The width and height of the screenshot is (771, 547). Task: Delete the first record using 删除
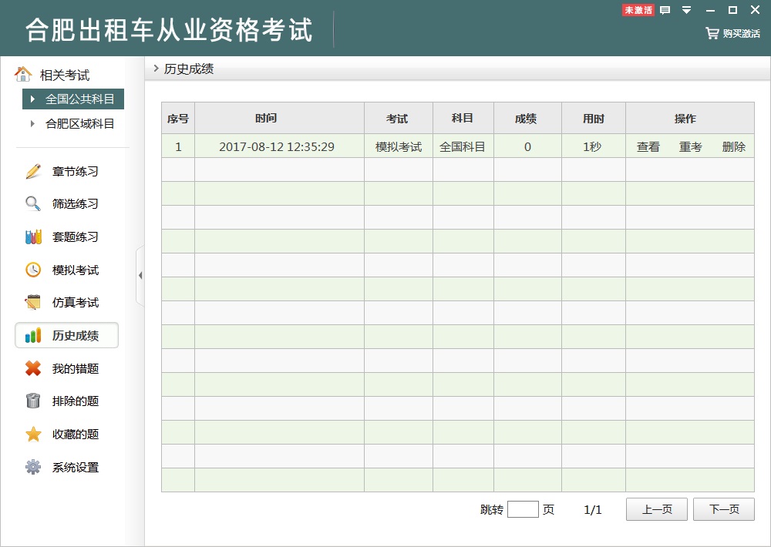click(733, 146)
